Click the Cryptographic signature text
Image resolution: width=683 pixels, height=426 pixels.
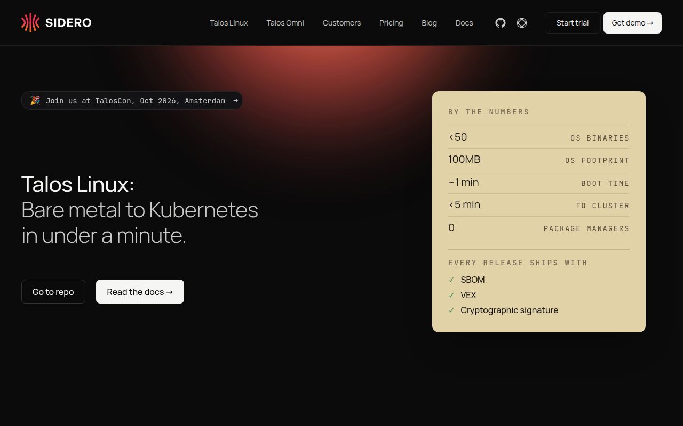[x=510, y=310]
